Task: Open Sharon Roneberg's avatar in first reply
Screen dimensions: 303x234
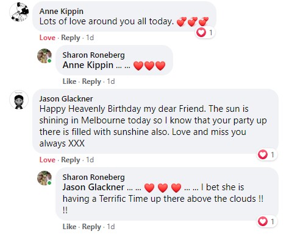Action: tap(45, 56)
